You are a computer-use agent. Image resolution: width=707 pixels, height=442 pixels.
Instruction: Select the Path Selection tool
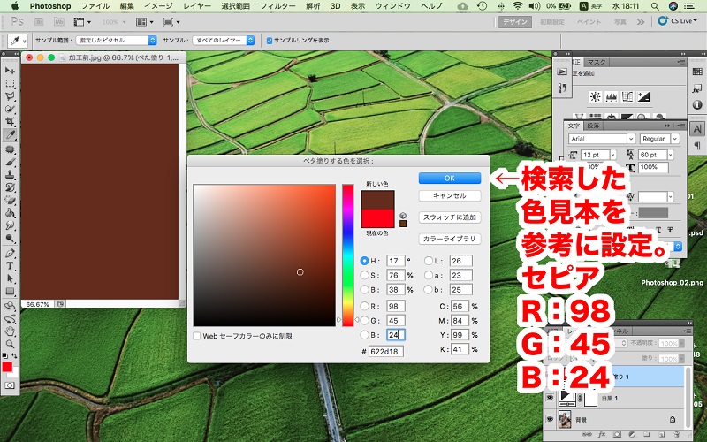(x=10, y=278)
